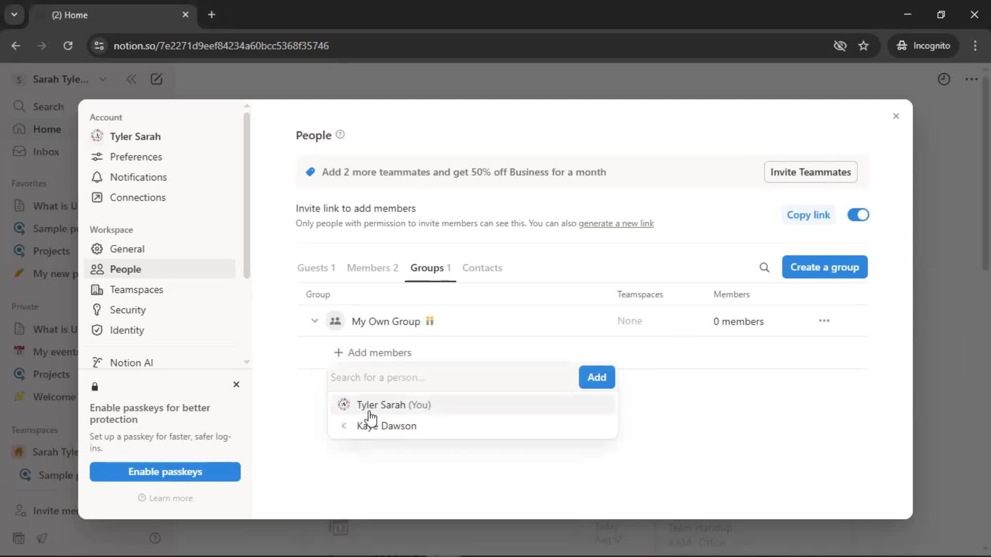Image resolution: width=991 pixels, height=557 pixels.
Task: Open the page options three-dots menu
Action: (971, 79)
